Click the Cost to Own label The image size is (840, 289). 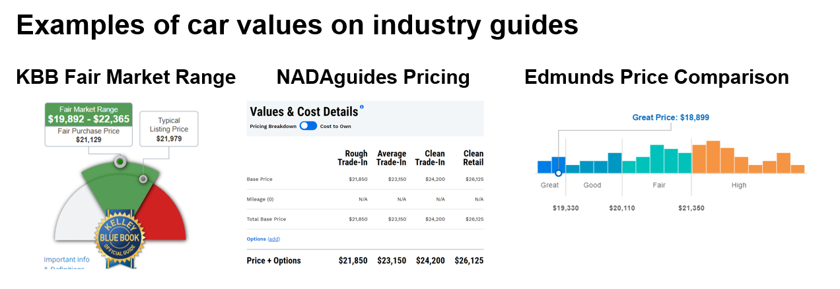pos(335,126)
